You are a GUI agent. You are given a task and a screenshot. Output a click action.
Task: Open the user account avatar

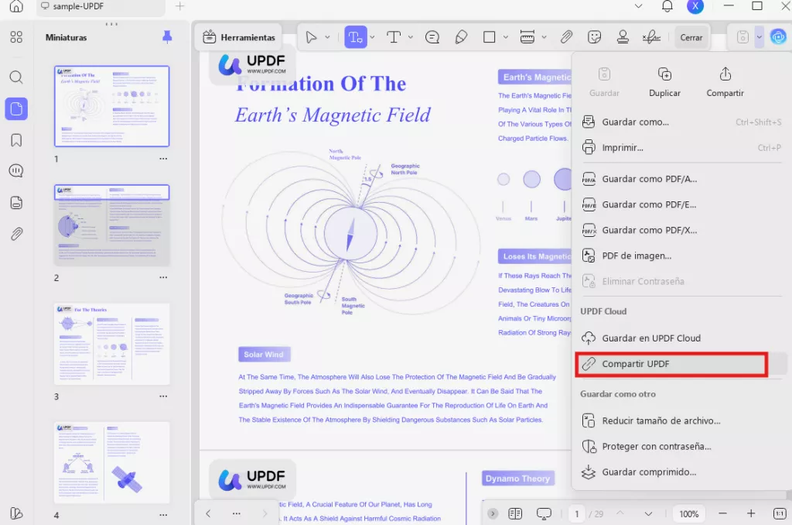tap(695, 6)
